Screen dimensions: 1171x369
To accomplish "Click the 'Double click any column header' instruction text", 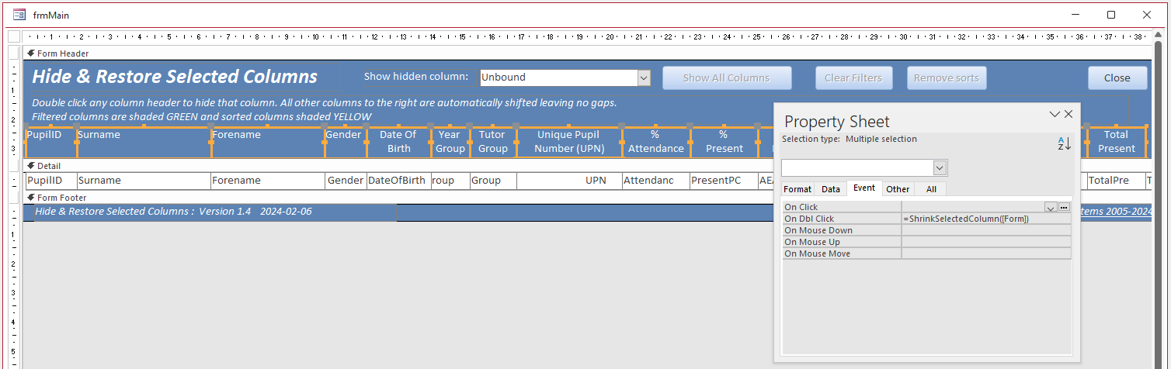I will click(x=325, y=102).
